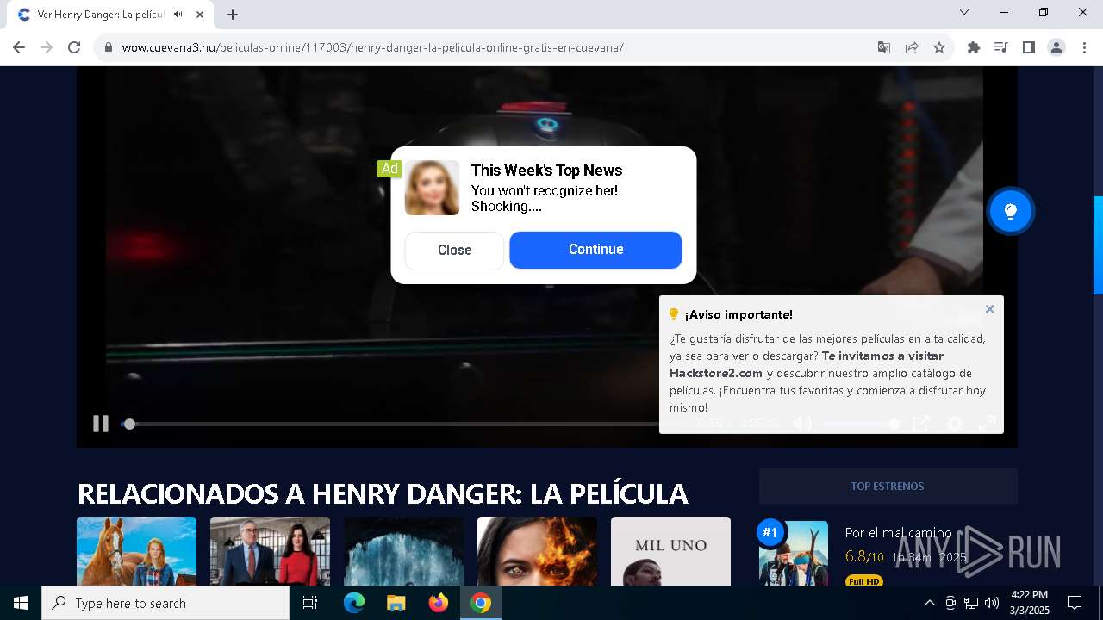This screenshot has width=1103, height=620.
Task: Dismiss the Aviso importante notice
Action: click(x=989, y=309)
